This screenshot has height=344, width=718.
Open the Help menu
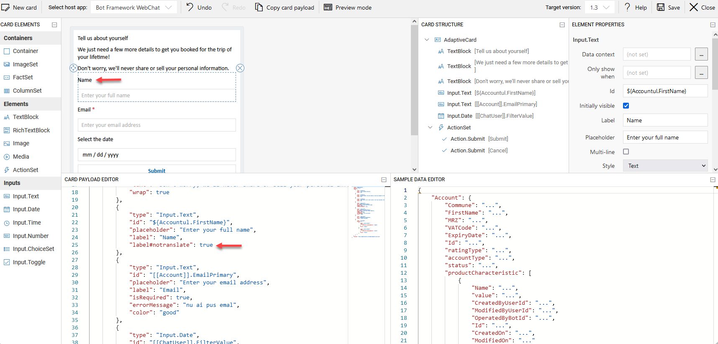click(636, 8)
